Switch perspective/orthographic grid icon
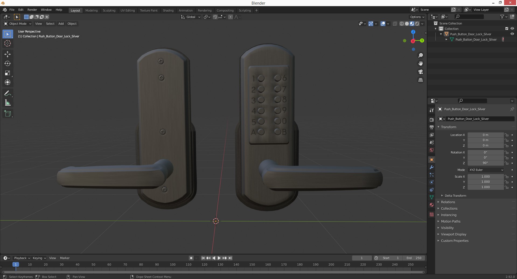The image size is (517, 279). 421,80
